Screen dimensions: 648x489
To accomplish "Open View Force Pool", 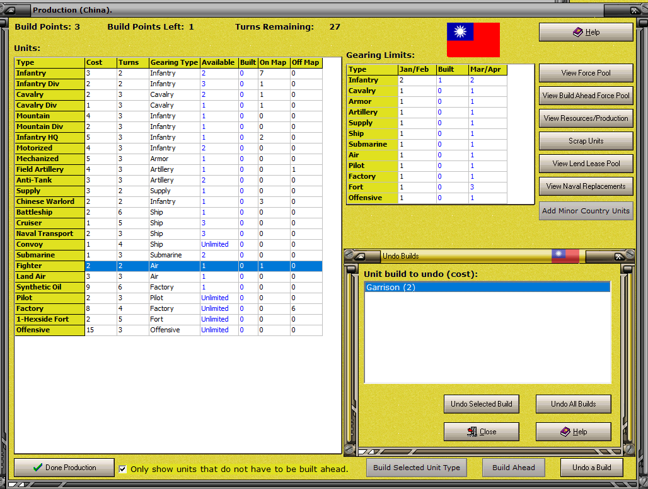I will click(x=586, y=73).
